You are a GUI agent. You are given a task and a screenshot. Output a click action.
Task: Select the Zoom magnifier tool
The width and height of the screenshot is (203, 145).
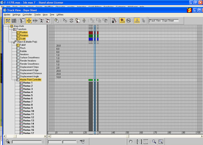click(154, 142)
